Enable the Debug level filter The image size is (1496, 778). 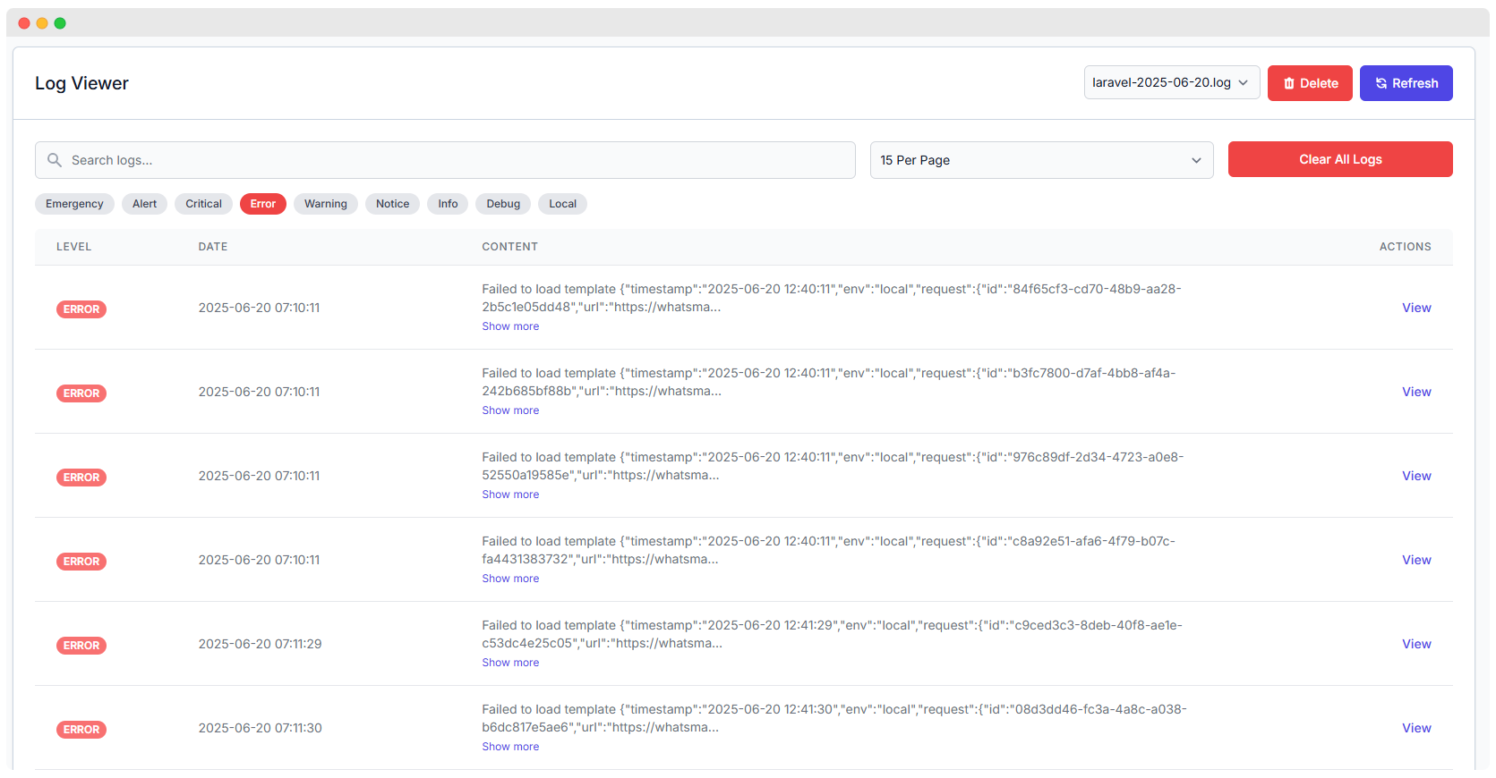(x=503, y=204)
